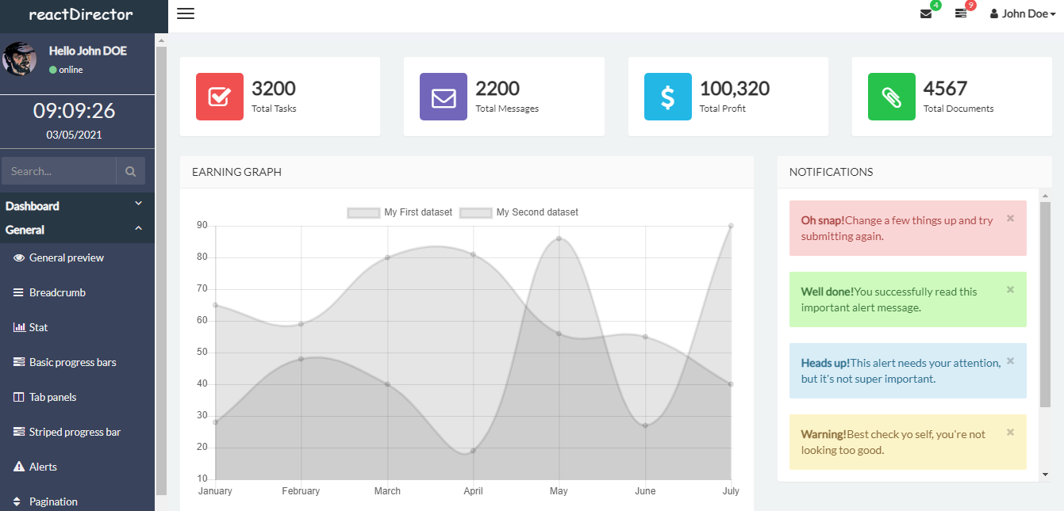Click the "Hello John DOE" greeting text
Viewport: 1064px width, 511px height.
[x=88, y=51]
